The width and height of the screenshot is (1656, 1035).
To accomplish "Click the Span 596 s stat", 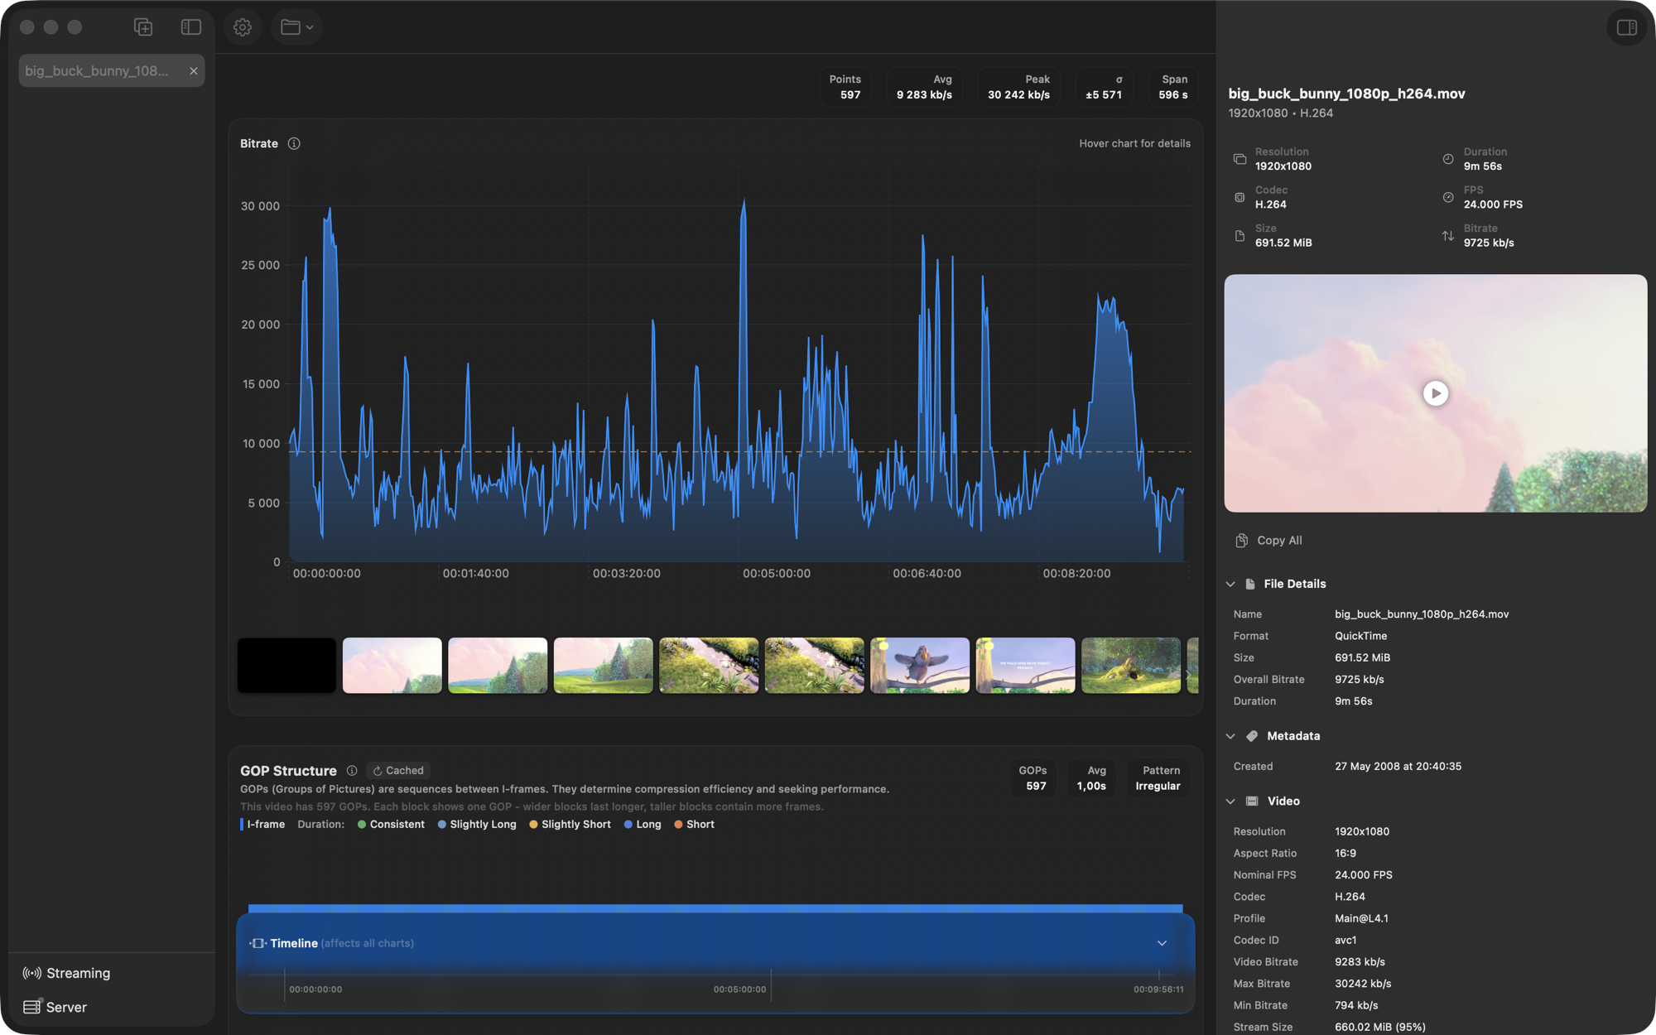I will point(1173,87).
